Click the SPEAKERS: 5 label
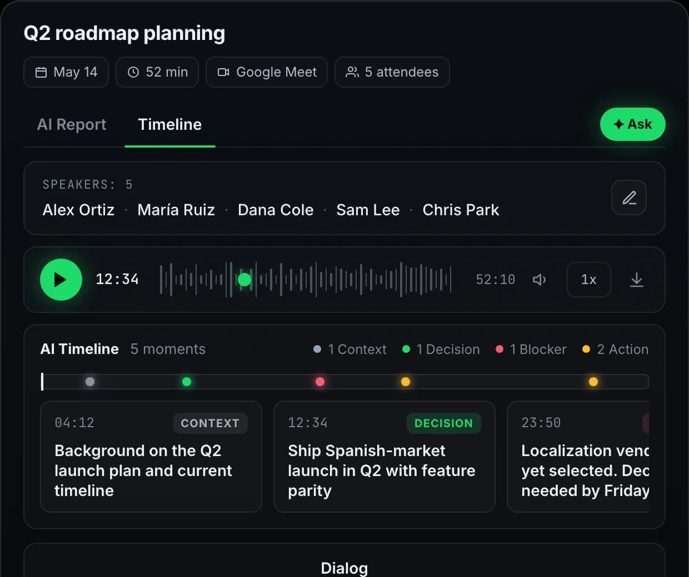Screen dimensions: 689x577 88,184
